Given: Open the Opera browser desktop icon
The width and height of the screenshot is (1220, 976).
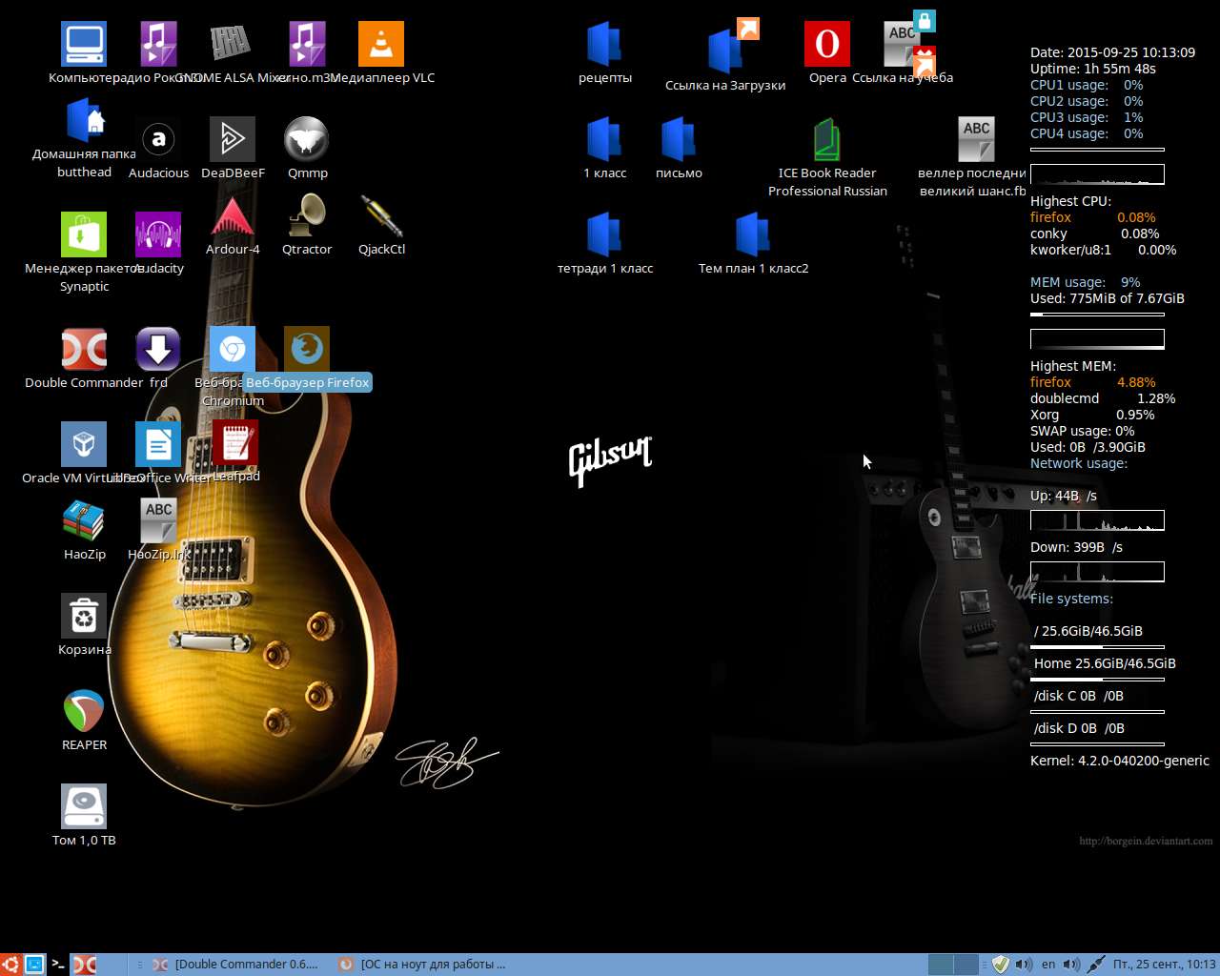Looking at the screenshot, I should 826,45.
